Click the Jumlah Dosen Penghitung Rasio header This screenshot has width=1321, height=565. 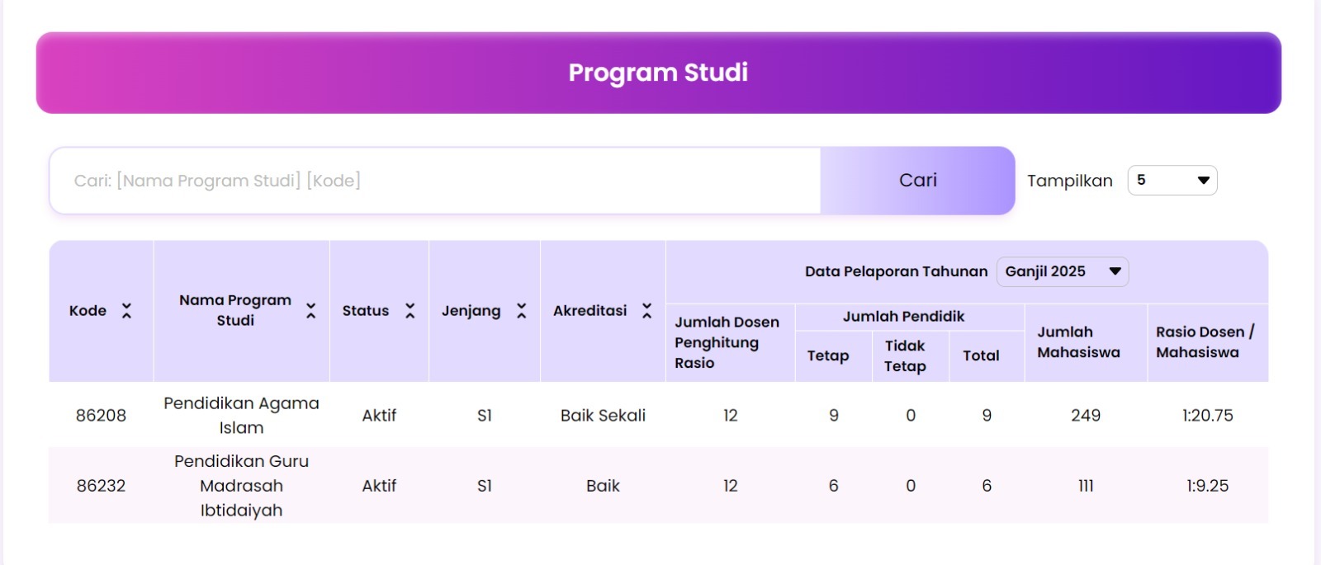pyautogui.click(x=727, y=342)
